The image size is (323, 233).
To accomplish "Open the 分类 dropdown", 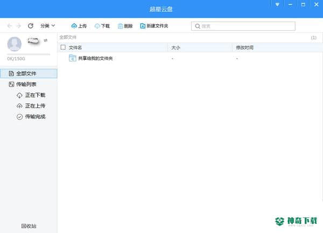I will coord(47,26).
